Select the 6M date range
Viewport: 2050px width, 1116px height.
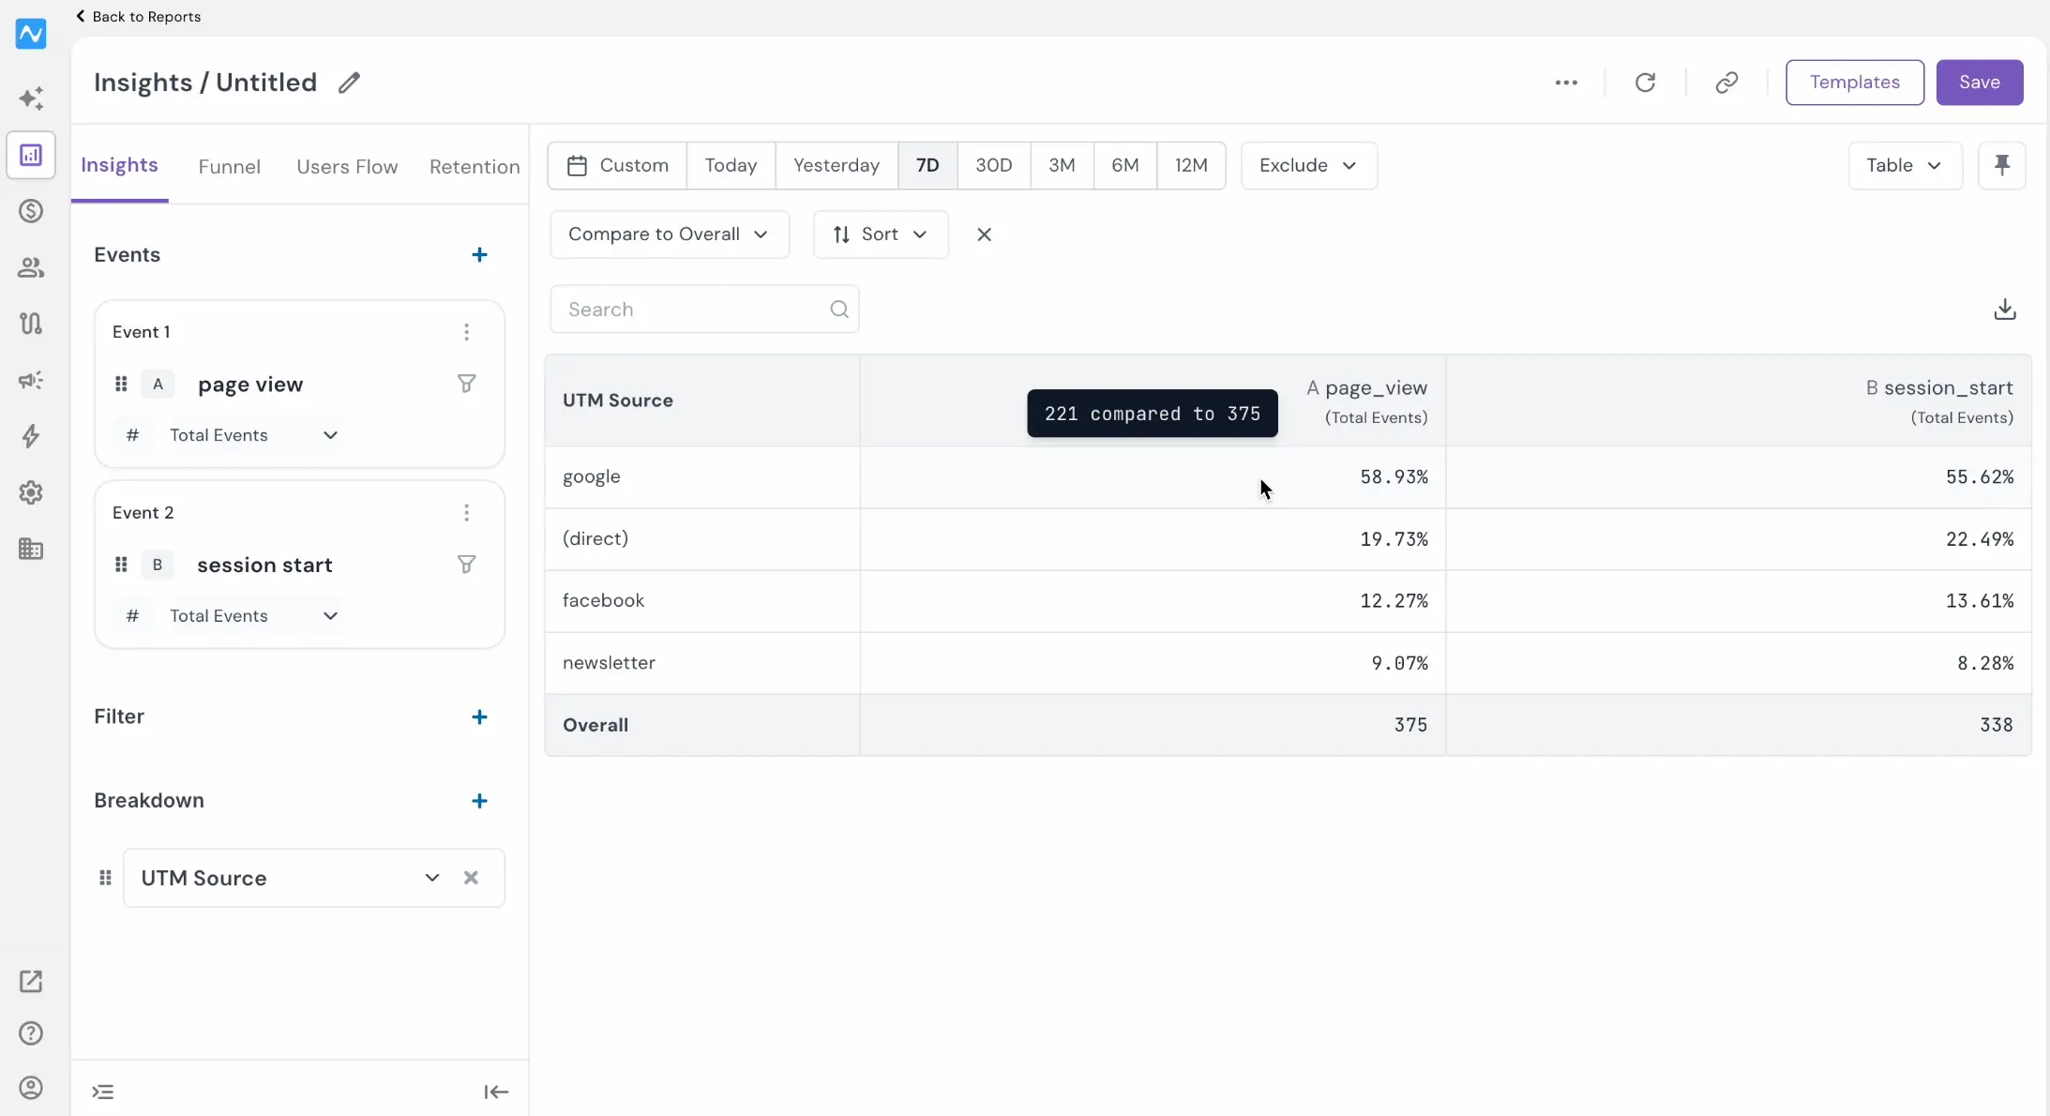(x=1125, y=166)
